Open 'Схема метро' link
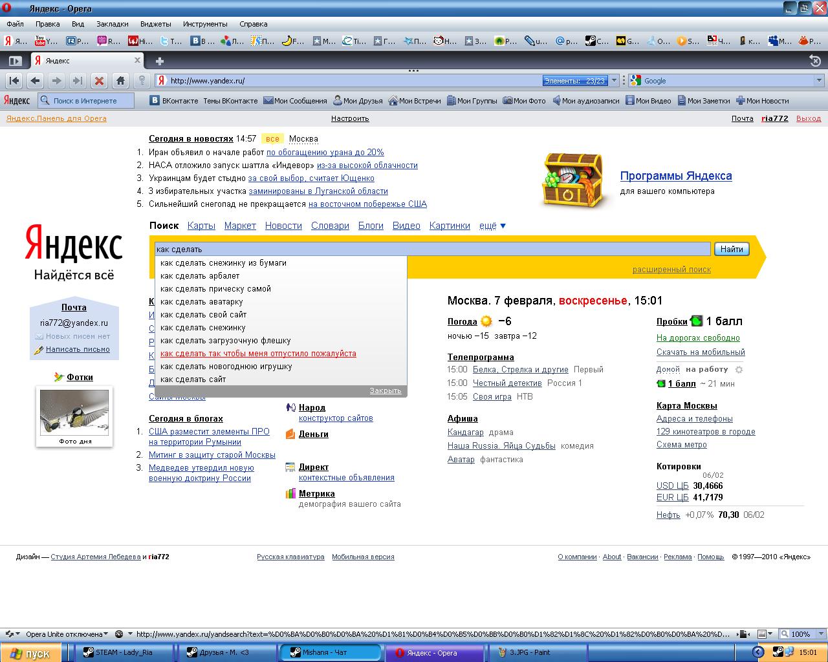This screenshot has width=828, height=662. coord(682,445)
